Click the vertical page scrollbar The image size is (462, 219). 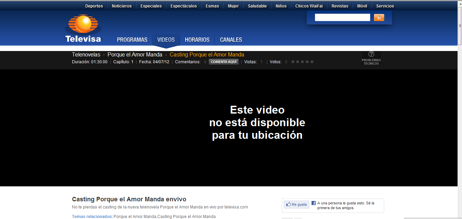(460, 102)
